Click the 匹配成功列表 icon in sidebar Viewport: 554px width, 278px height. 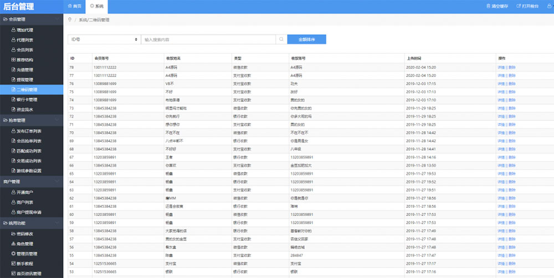tap(13, 151)
